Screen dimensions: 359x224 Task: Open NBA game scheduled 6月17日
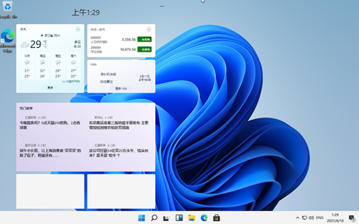(x=121, y=78)
